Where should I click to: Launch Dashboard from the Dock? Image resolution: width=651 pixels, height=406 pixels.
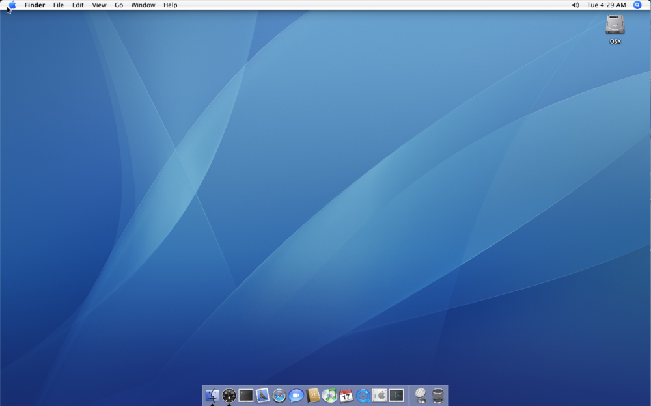pyautogui.click(x=229, y=396)
